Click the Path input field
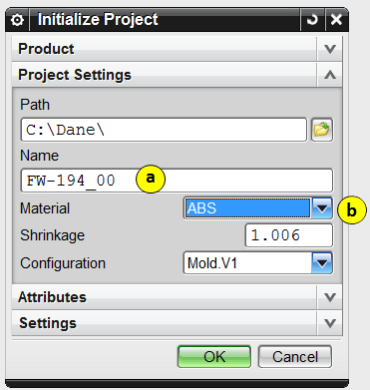The height and width of the screenshot is (390, 370). [164, 130]
